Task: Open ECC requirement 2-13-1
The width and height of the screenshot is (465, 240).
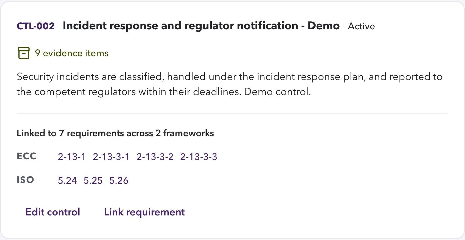Action: pos(72,157)
